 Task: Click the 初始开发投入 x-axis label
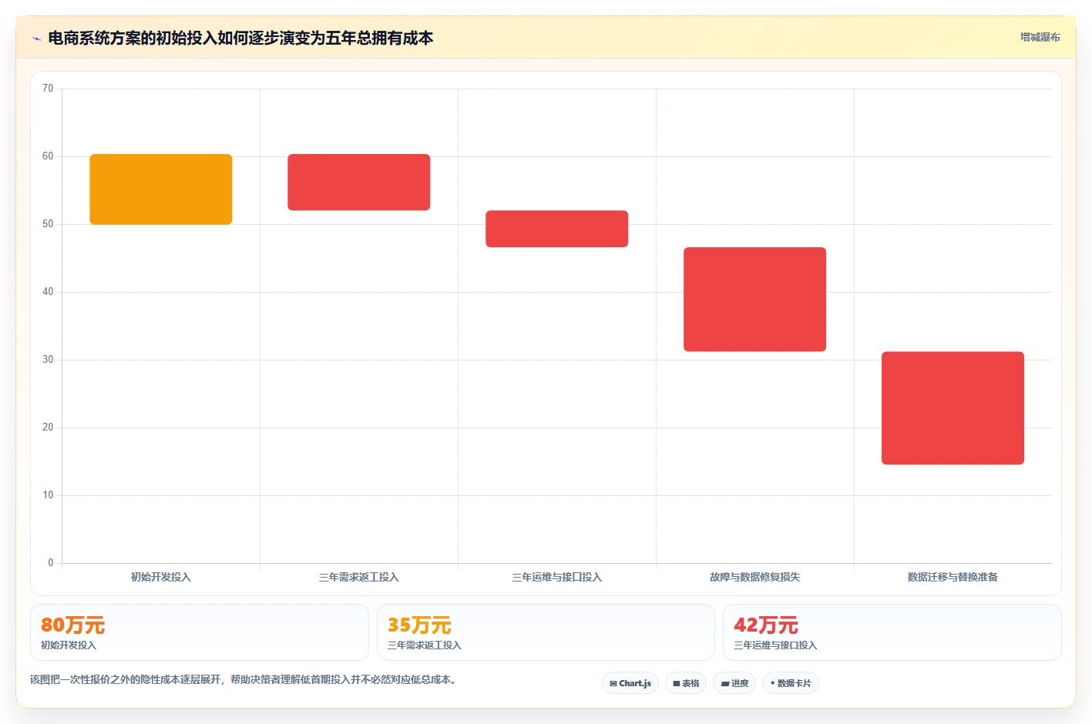click(161, 577)
